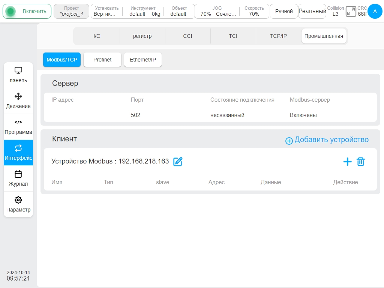Select the Profinet protocol button
The image size is (384, 288).
(x=102, y=60)
